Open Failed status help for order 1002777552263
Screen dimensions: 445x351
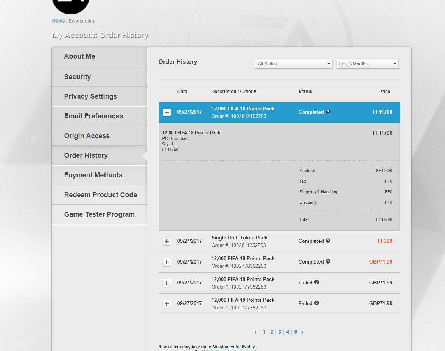pyautogui.click(x=317, y=303)
